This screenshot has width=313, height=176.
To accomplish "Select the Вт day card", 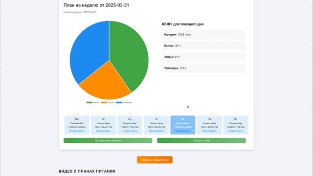I will coord(103,125).
